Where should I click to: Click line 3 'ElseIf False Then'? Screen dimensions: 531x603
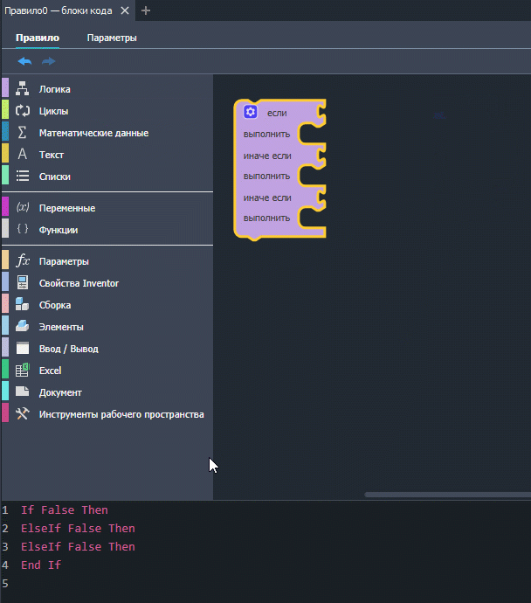tap(78, 546)
